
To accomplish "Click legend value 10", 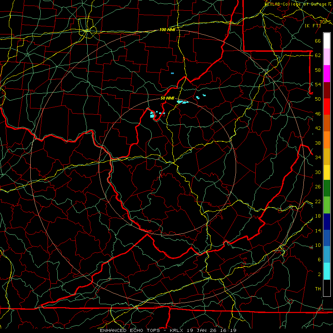I will (x=318, y=245).
